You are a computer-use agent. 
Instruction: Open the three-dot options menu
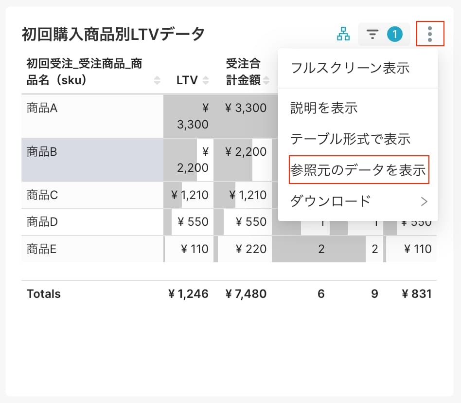click(430, 34)
